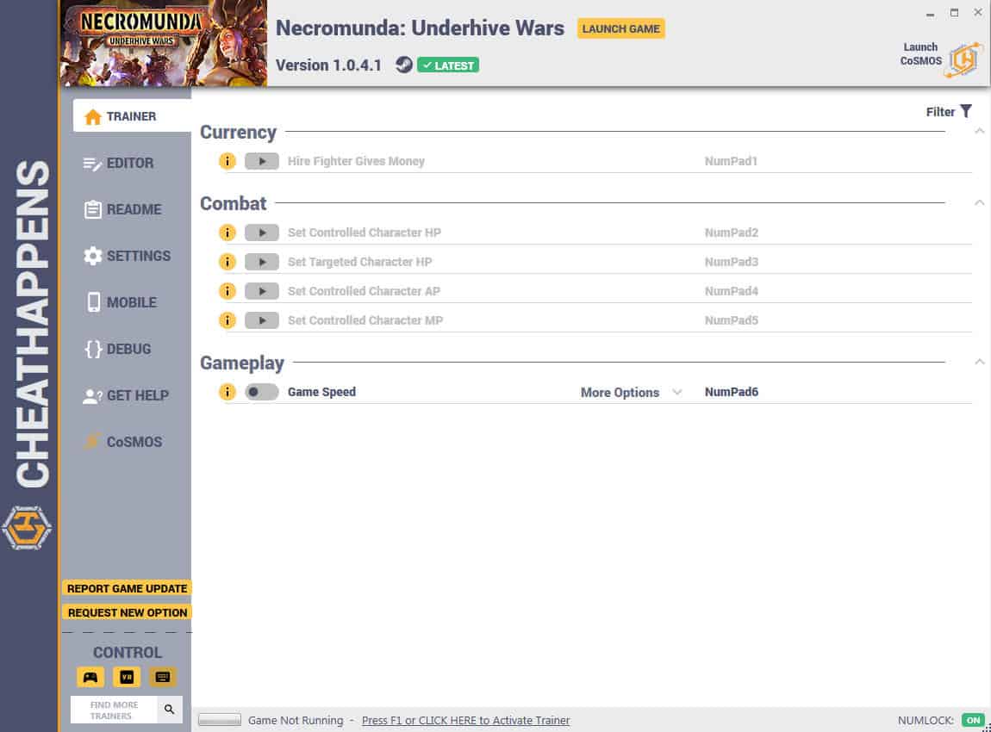Click the NumPad3 hotkey text
Screen dimensions: 991x732
pyautogui.click(x=732, y=262)
